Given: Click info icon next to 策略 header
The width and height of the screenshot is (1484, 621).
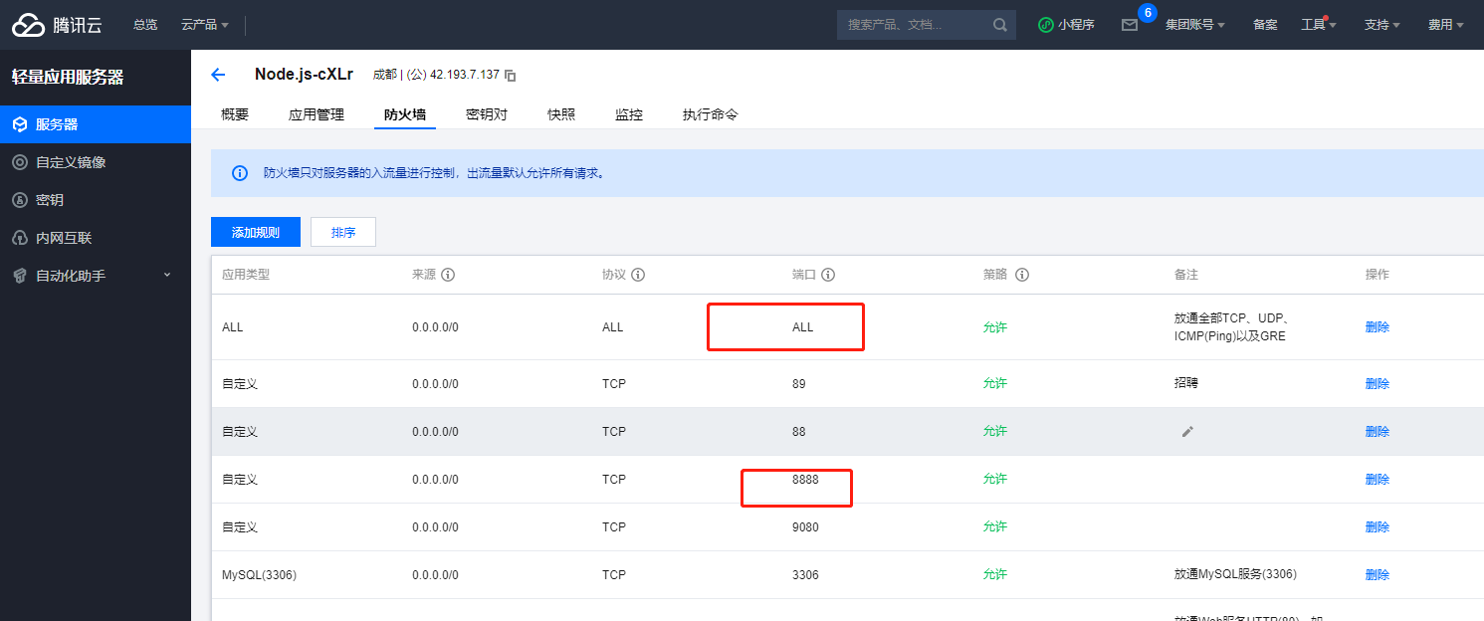Looking at the screenshot, I should 1021,275.
